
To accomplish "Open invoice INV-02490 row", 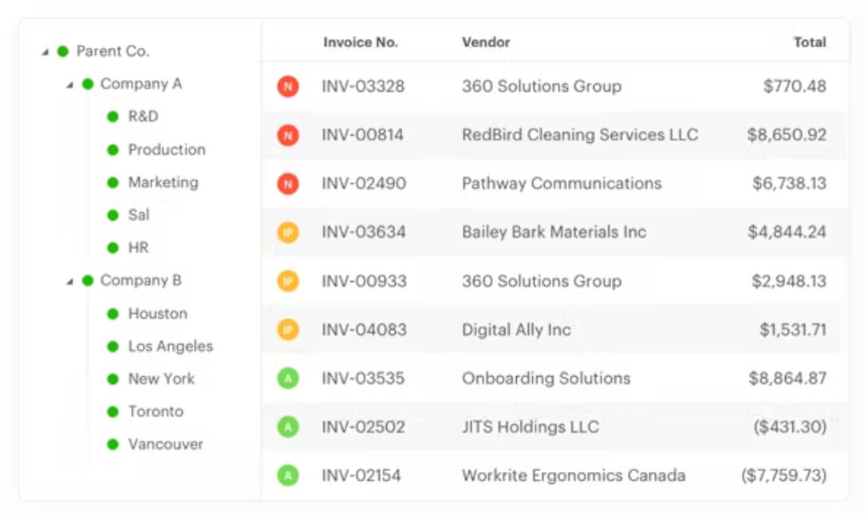I will 555,184.
